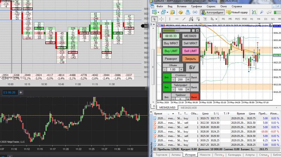Open graphical objects shapes icon
The width and height of the screenshot is (281, 157).
point(212,19)
